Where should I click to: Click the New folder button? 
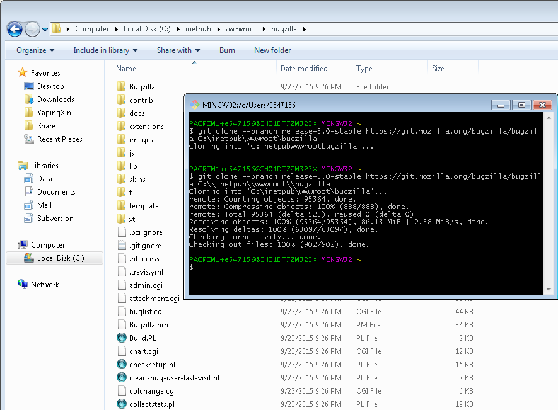272,50
